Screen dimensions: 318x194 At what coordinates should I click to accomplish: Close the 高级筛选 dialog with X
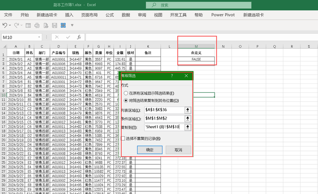click(186, 76)
